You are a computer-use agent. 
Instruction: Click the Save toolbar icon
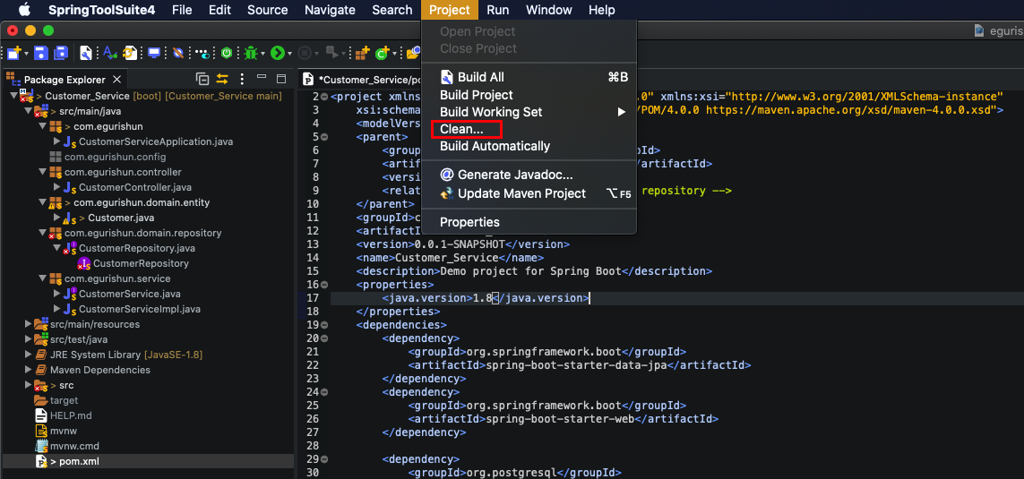click(x=39, y=53)
